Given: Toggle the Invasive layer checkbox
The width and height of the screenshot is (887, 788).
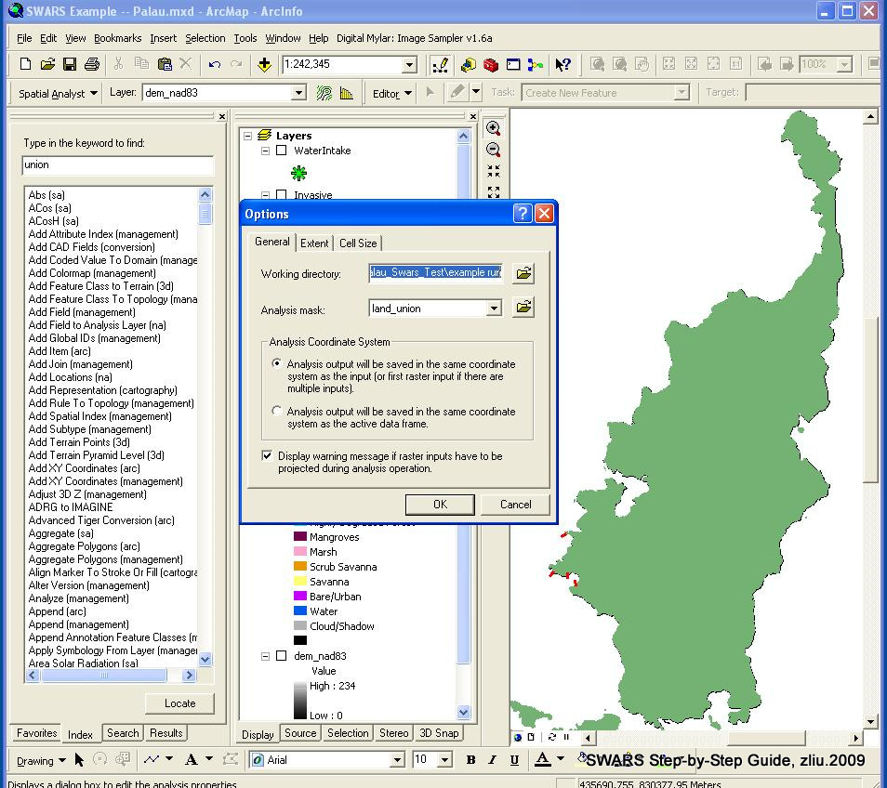Looking at the screenshot, I should [x=281, y=195].
